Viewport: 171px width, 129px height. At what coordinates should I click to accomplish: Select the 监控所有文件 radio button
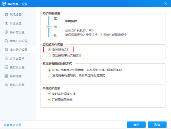point(50,50)
